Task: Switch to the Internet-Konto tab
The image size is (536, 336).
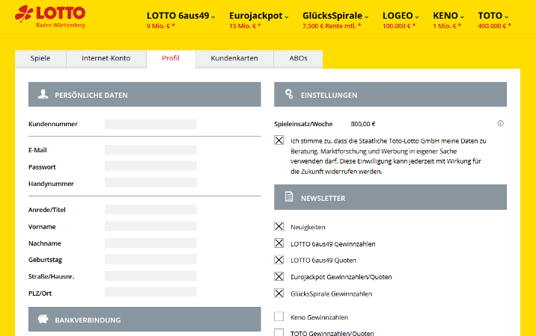Action: pos(106,59)
